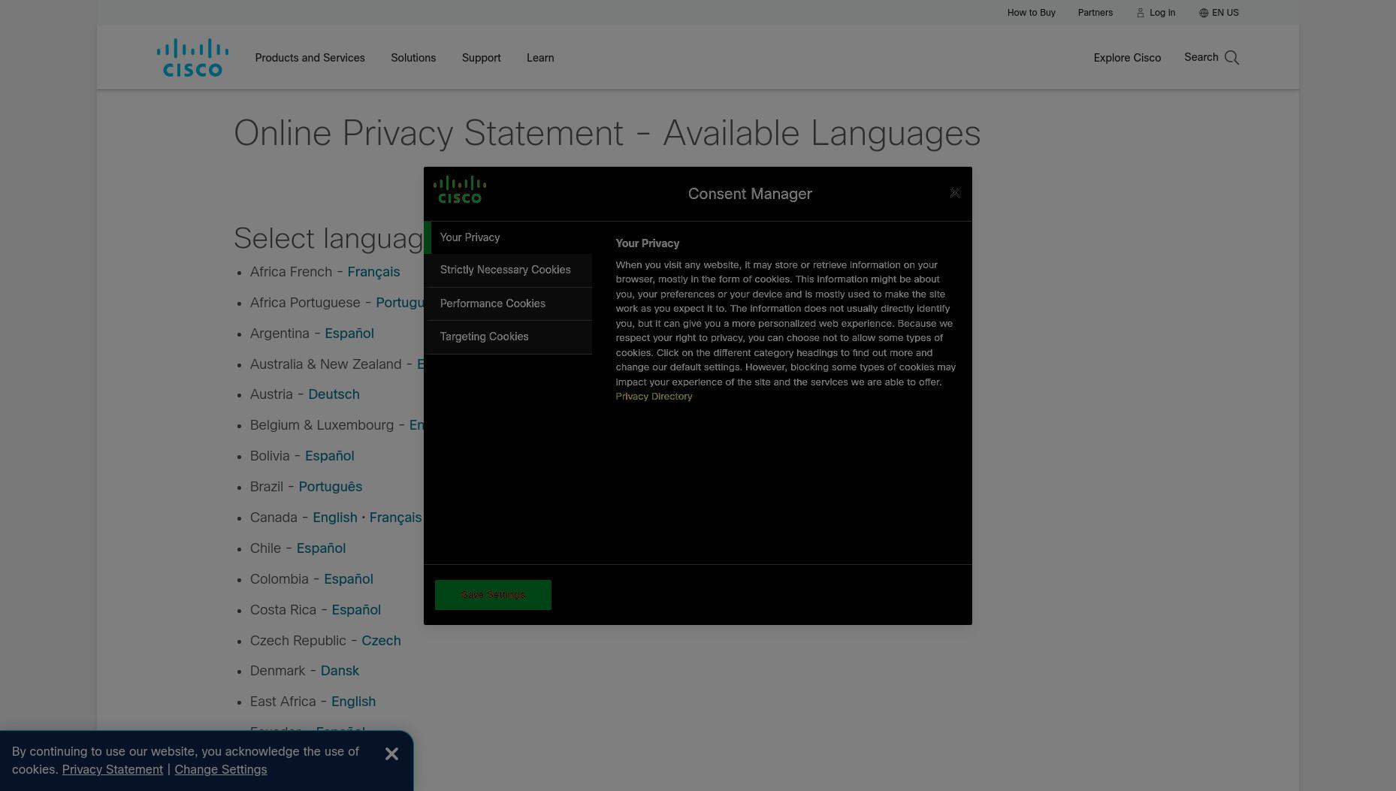
Task: Dismiss the cookie notice banner
Action: pyautogui.click(x=391, y=753)
